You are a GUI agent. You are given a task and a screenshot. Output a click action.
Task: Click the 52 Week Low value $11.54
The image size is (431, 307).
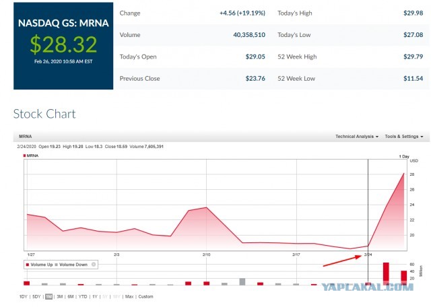[413, 78]
